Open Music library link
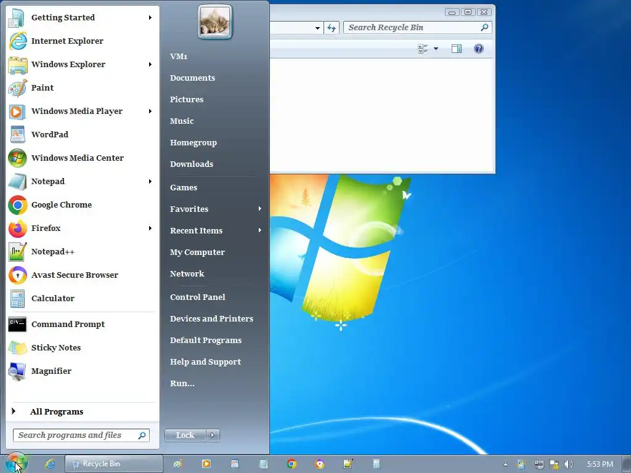Image resolution: width=631 pixels, height=473 pixels. [182, 121]
